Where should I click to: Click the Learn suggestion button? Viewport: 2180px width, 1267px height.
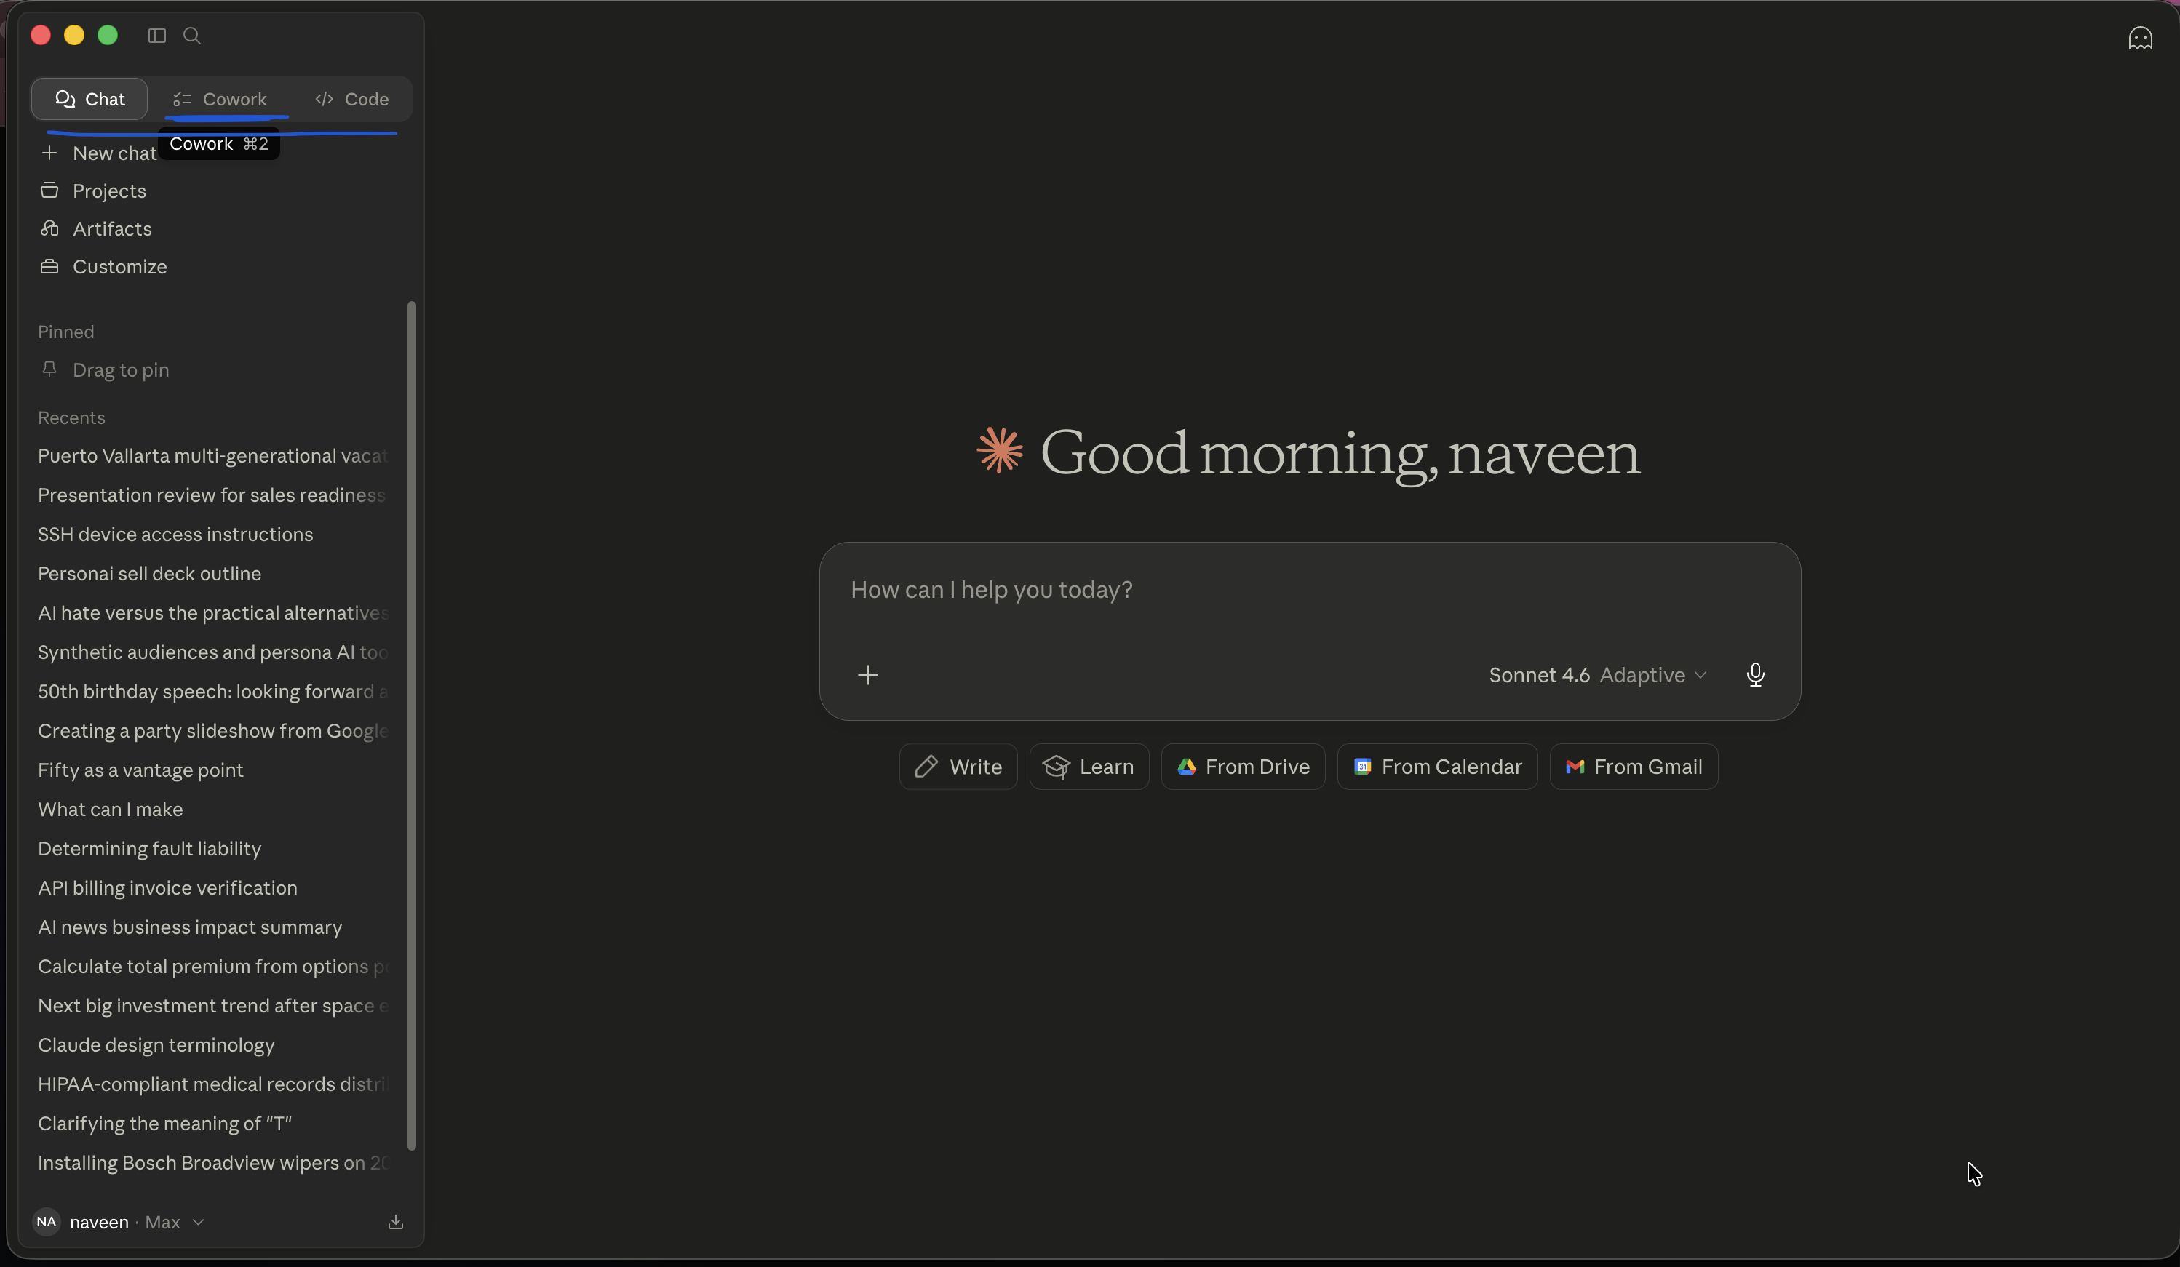pos(1089,767)
